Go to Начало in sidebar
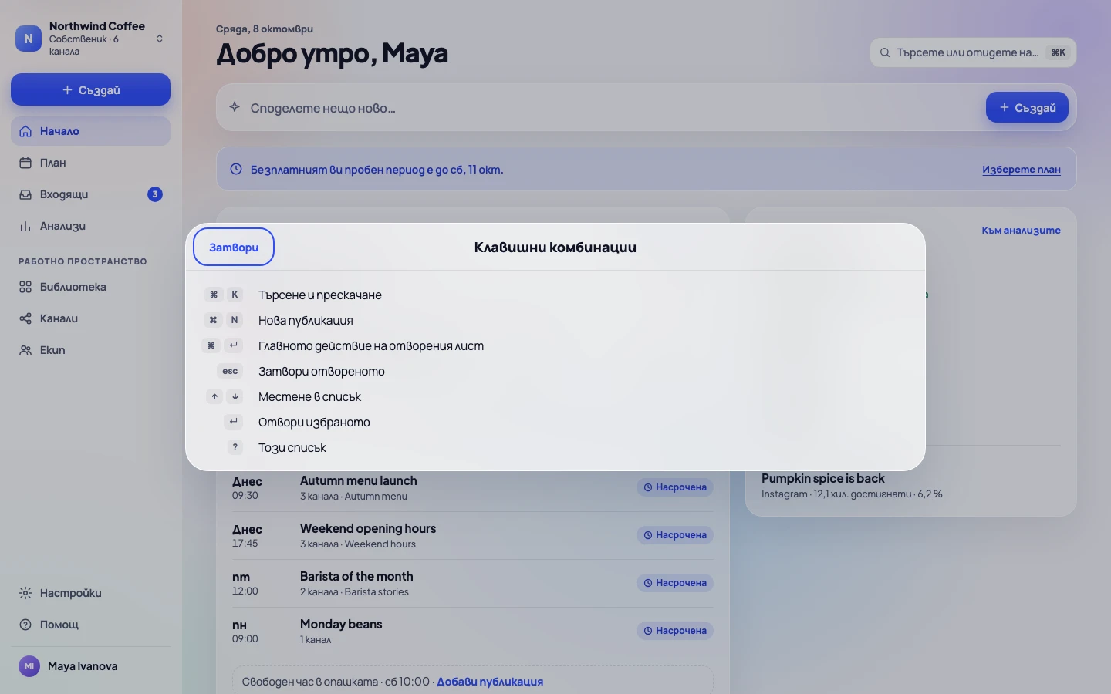1111x694 pixels. pos(90,131)
